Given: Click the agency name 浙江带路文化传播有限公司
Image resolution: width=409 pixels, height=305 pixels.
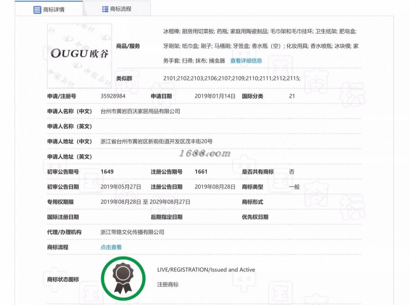Looking at the screenshot, I should coord(132,232).
